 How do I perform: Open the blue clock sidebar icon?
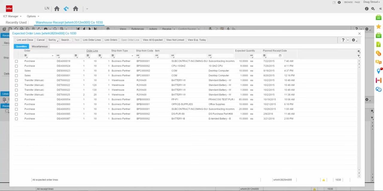click(x=379, y=89)
